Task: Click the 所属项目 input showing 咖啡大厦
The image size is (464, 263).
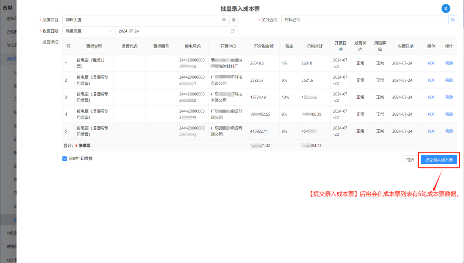Action: 142,20
